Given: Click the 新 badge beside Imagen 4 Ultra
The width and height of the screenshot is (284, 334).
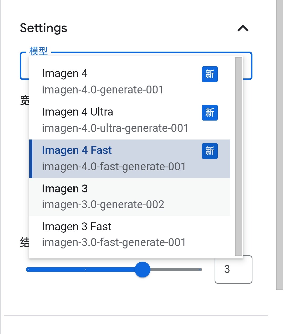Looking at the screenshot, I should point(210,113).
